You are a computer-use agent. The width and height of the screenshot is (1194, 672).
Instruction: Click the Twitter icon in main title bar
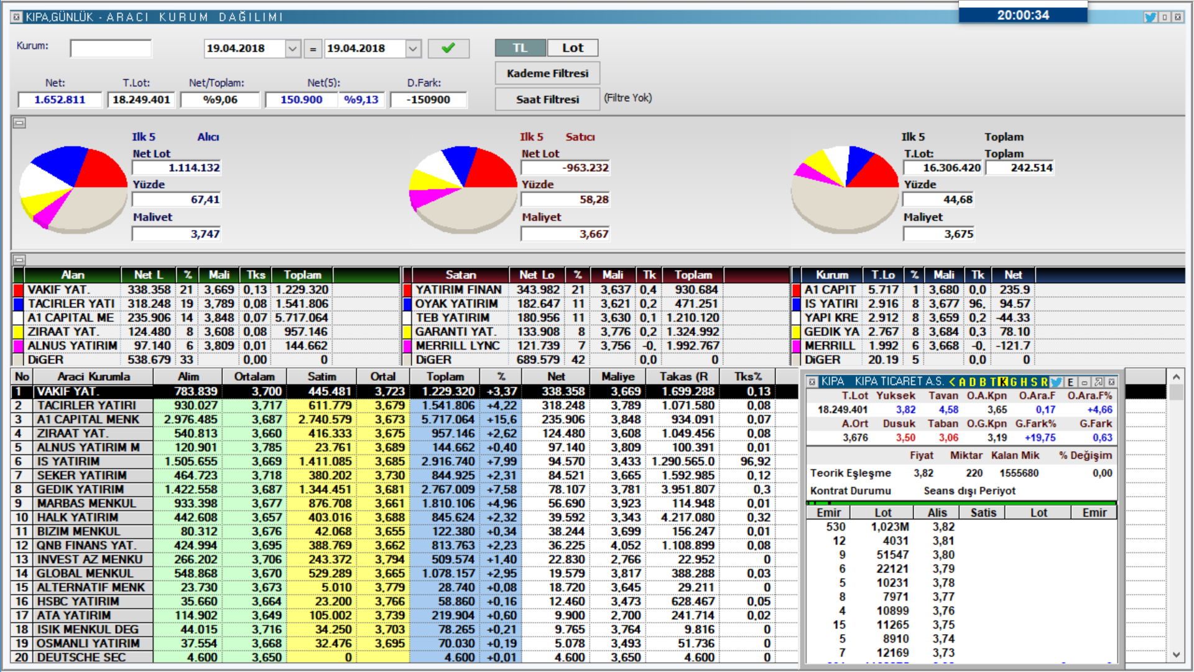[x=1150, y=17]
